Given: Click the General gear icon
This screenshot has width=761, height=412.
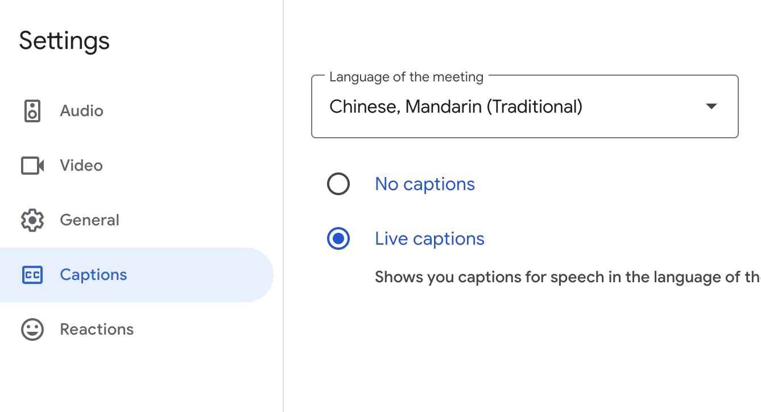Looking at the screenshot, I should [32, 220].
